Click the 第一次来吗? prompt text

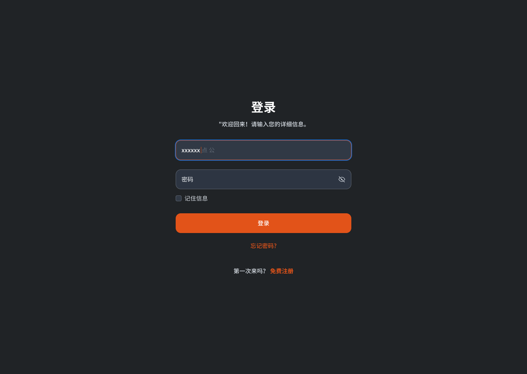(x=250, y=271)
